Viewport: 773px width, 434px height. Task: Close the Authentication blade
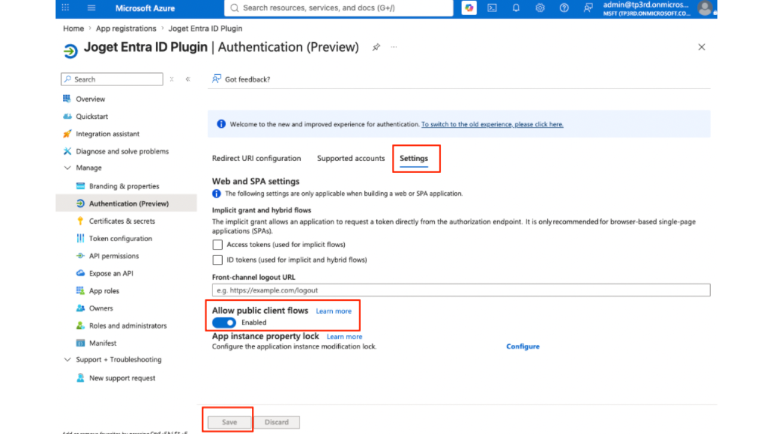(702, 47)
